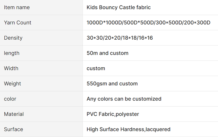Click the 'Width' label cell

[11, 68]
